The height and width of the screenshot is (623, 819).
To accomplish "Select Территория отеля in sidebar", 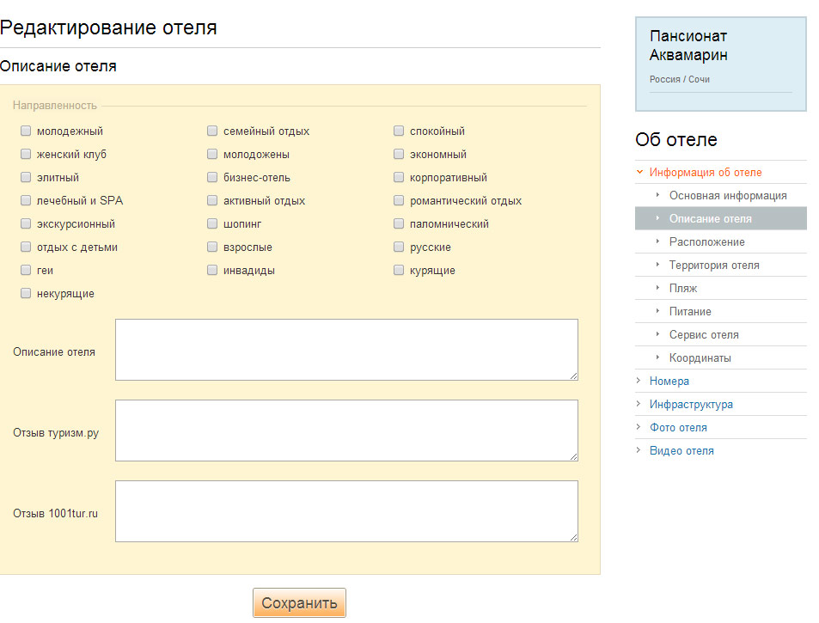I will (x=713, y=265).
